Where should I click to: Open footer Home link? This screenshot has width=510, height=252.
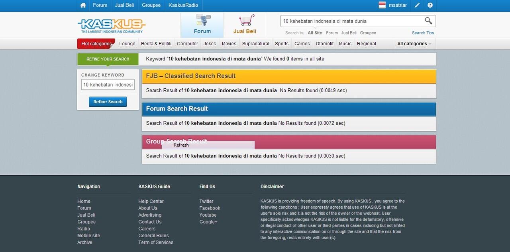click(x=84, y=202)
